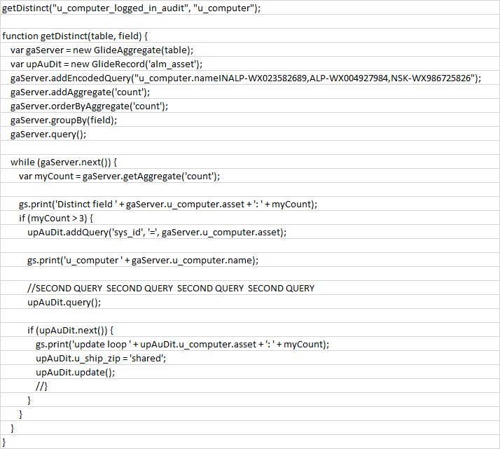Select the while (gaServer.next()) line
500x449 pixels.
[x=64, y=163]
